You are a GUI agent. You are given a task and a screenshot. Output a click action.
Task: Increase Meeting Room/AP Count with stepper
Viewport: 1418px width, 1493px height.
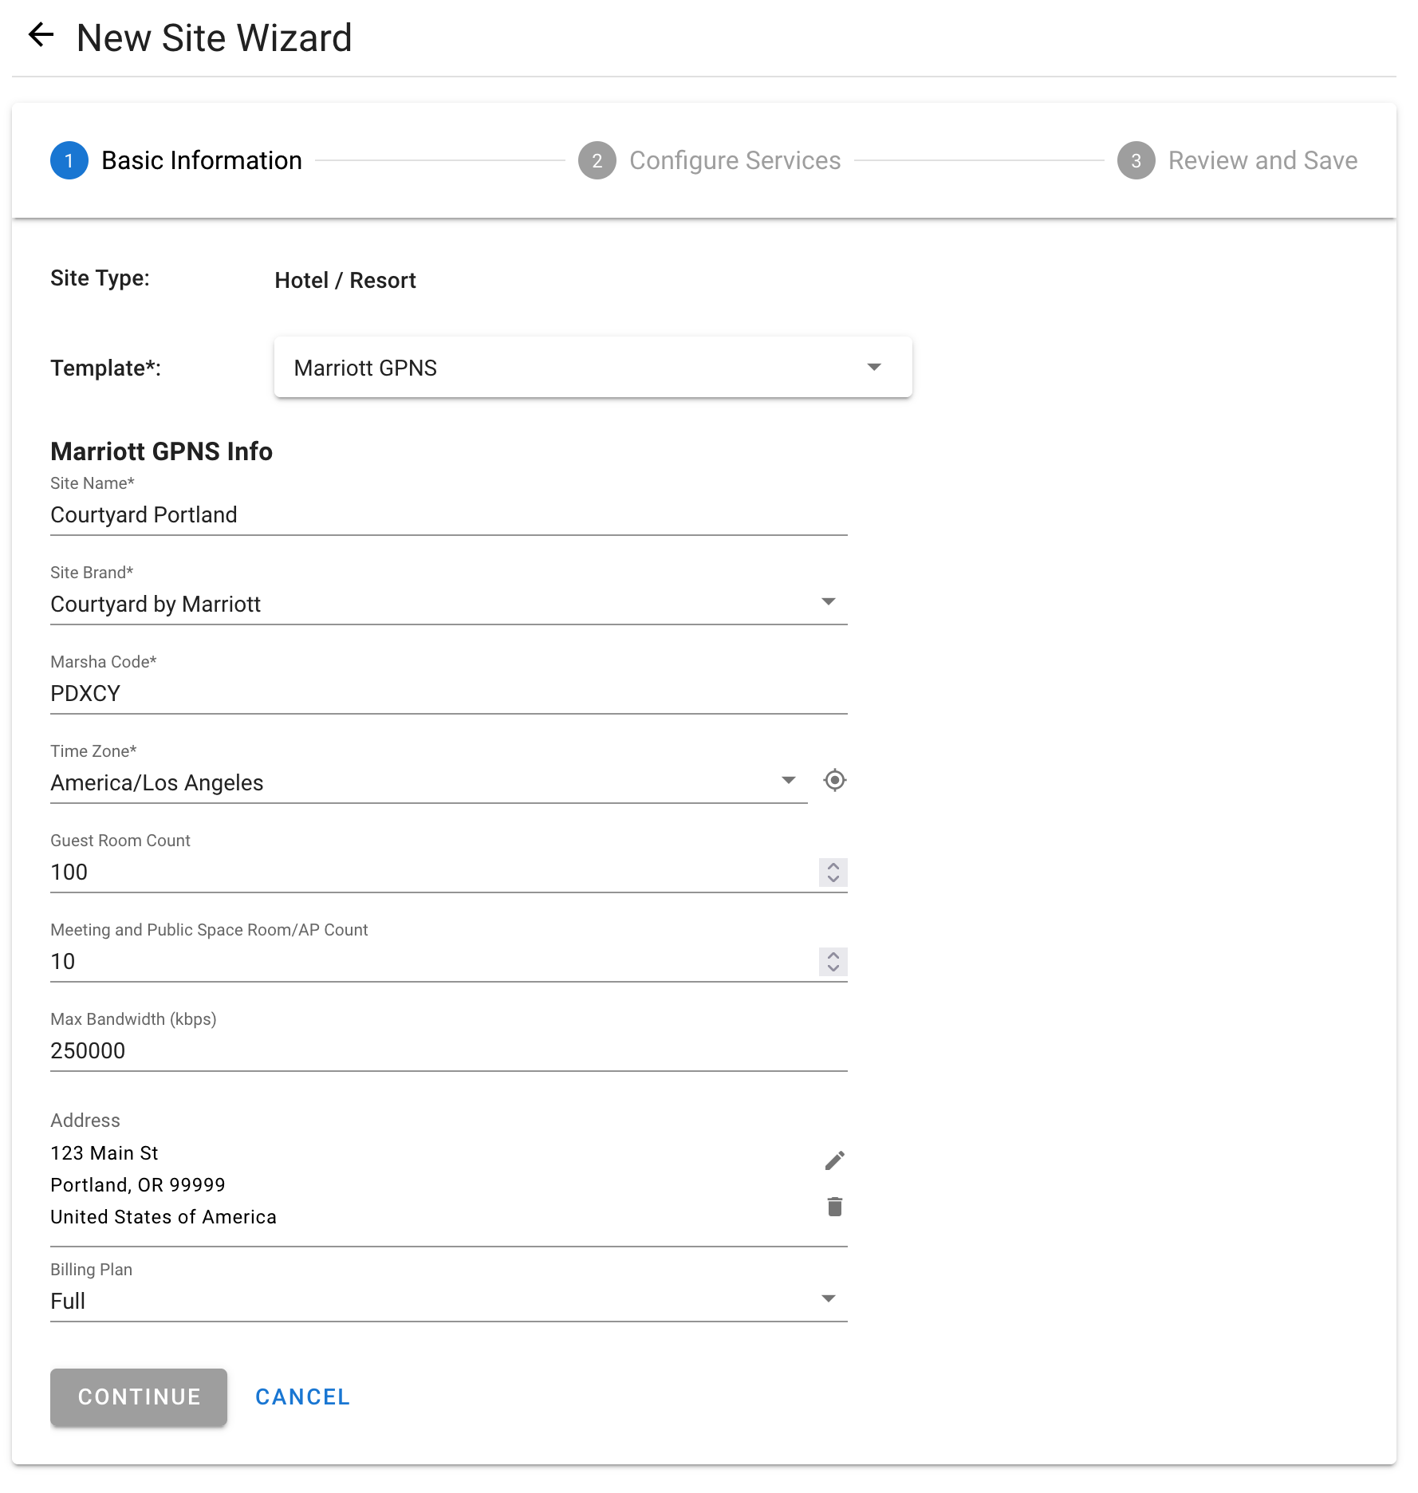833,955
